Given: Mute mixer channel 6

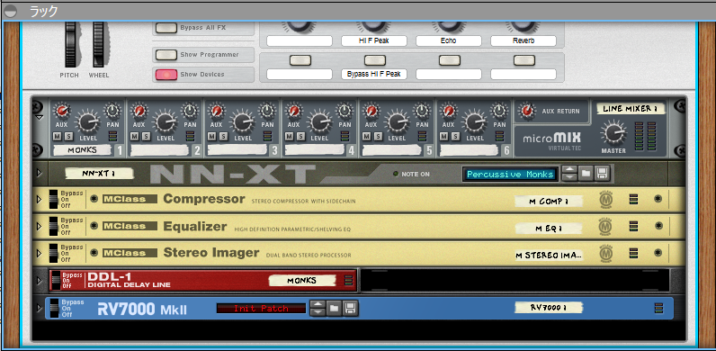Looking at the screenshot, I should tap(444, 136).
